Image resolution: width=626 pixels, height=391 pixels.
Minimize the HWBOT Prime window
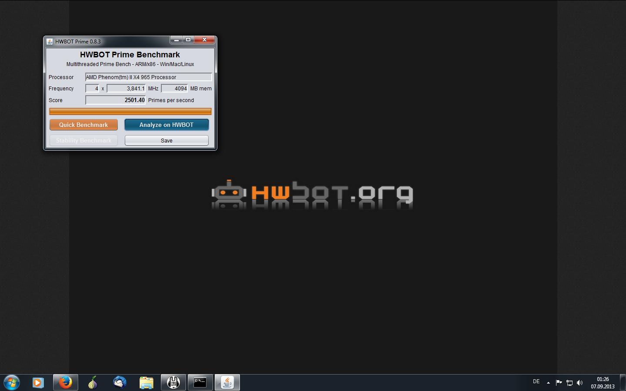(176, 40)
